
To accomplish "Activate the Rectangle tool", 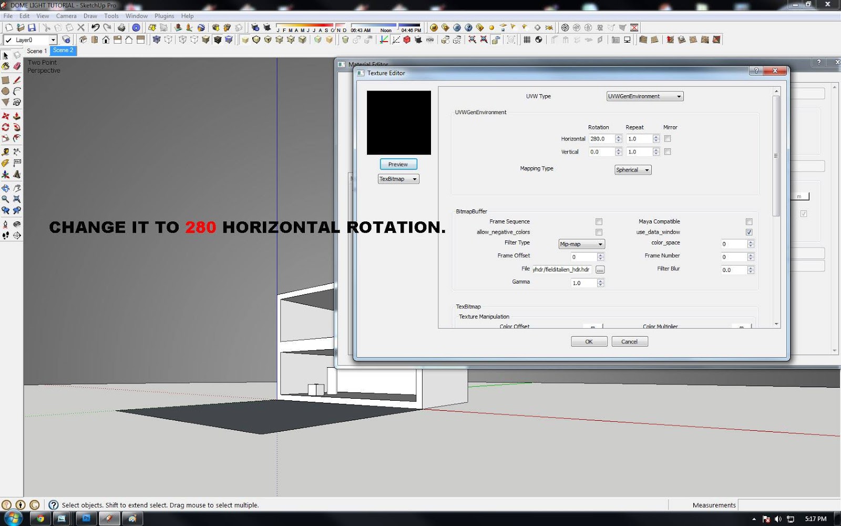I will tap(6, 80).
